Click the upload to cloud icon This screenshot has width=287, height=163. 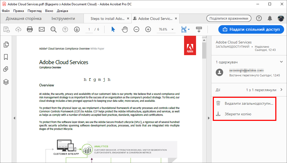(18, 29)
